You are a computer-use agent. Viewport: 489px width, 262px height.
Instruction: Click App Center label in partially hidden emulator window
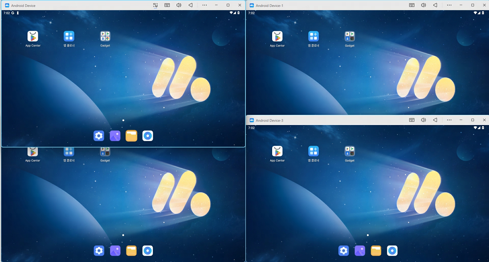pos(33,161)
